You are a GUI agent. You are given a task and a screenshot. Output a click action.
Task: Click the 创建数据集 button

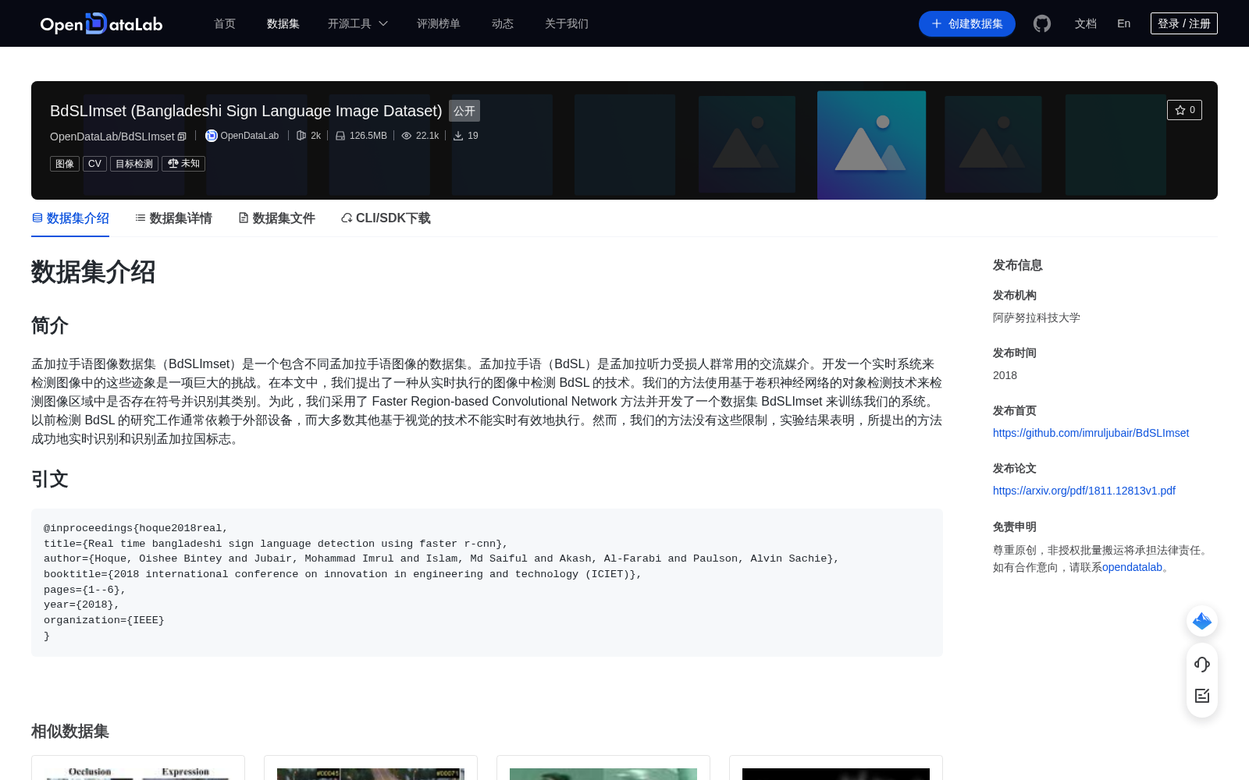(967, 23)
